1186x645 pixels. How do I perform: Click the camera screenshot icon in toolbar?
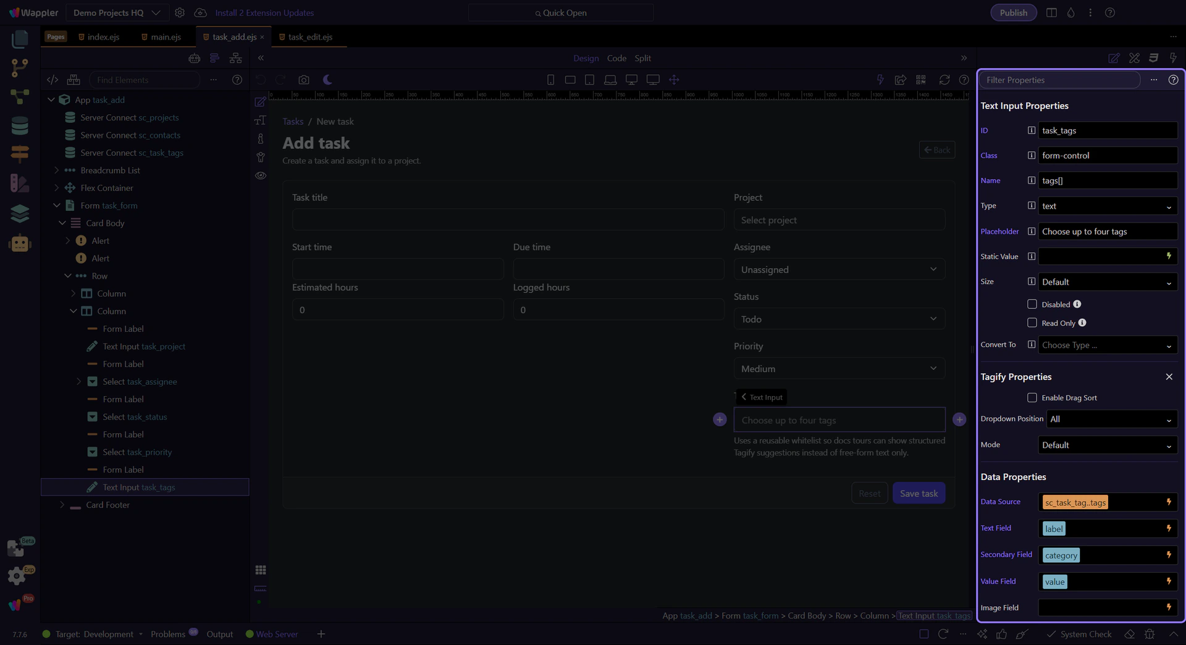tap(303, 80)
